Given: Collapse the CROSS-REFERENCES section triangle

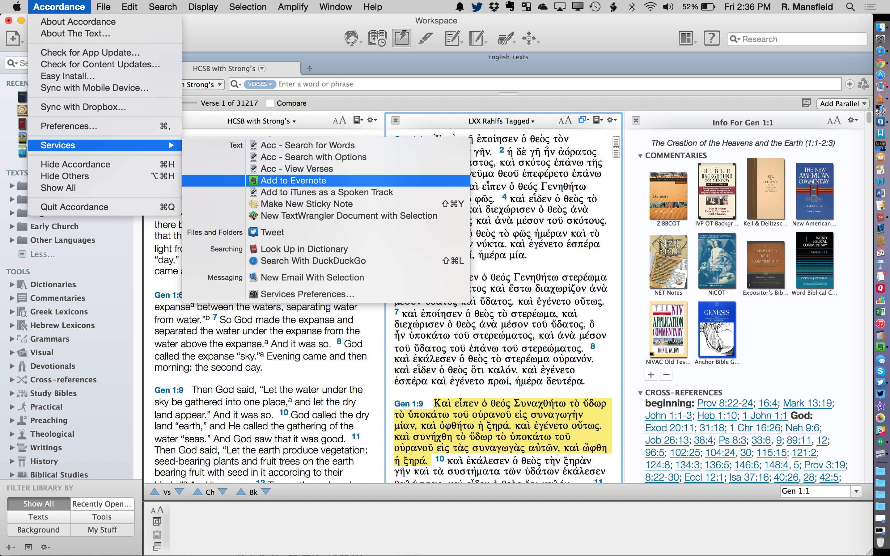Looking at the screenshot, I should pyautogui.click(x=640, y=393).
